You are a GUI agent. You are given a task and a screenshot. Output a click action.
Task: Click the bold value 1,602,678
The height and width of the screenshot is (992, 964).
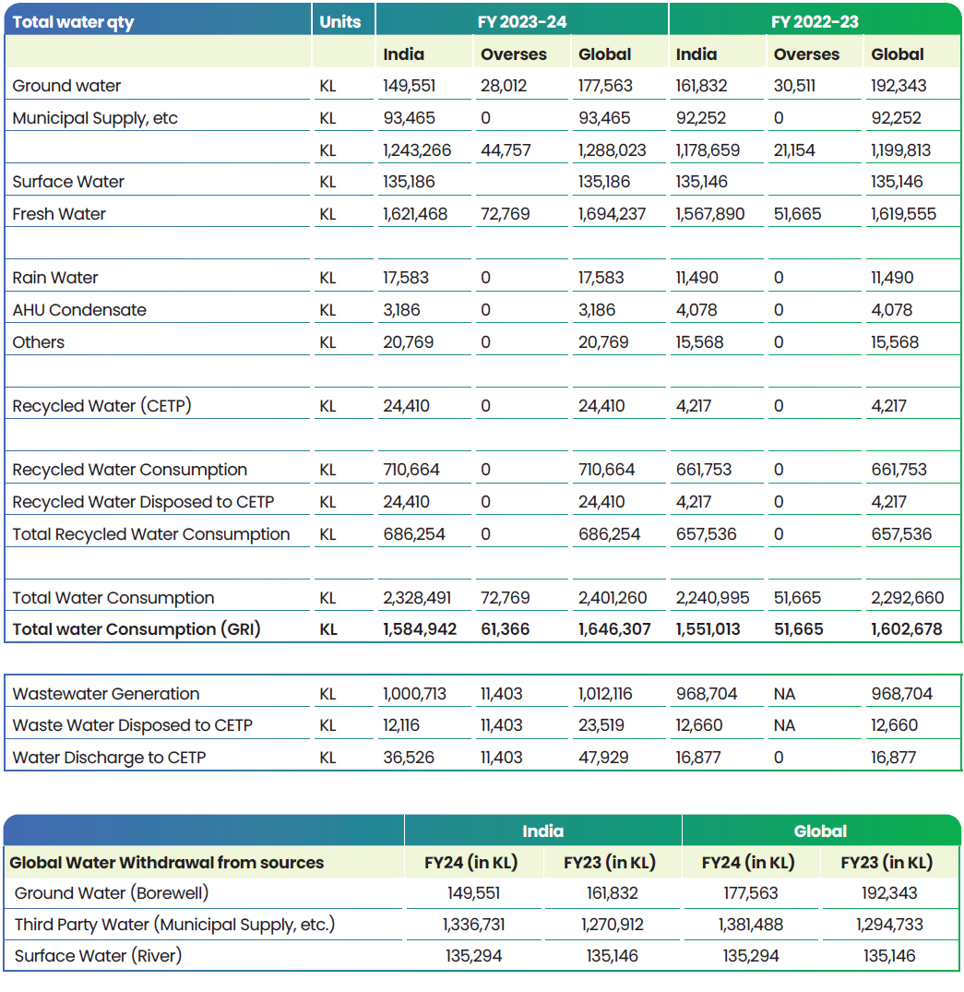(907, 629)
